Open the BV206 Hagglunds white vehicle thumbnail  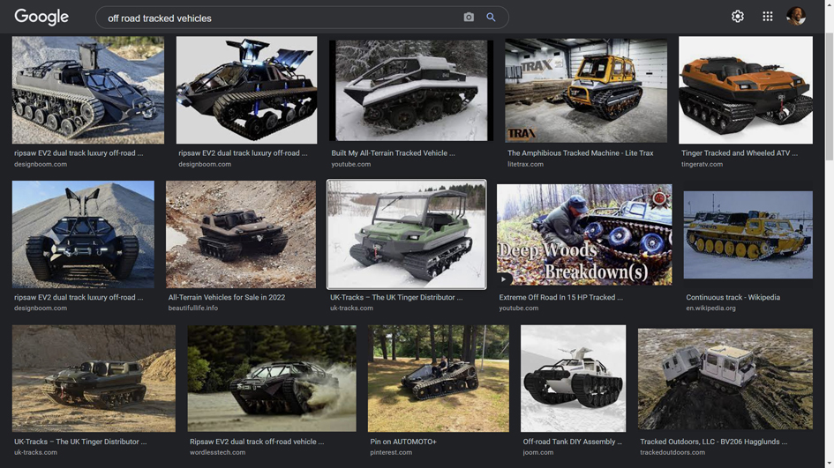pyautogui.click(x=725, y=379)
